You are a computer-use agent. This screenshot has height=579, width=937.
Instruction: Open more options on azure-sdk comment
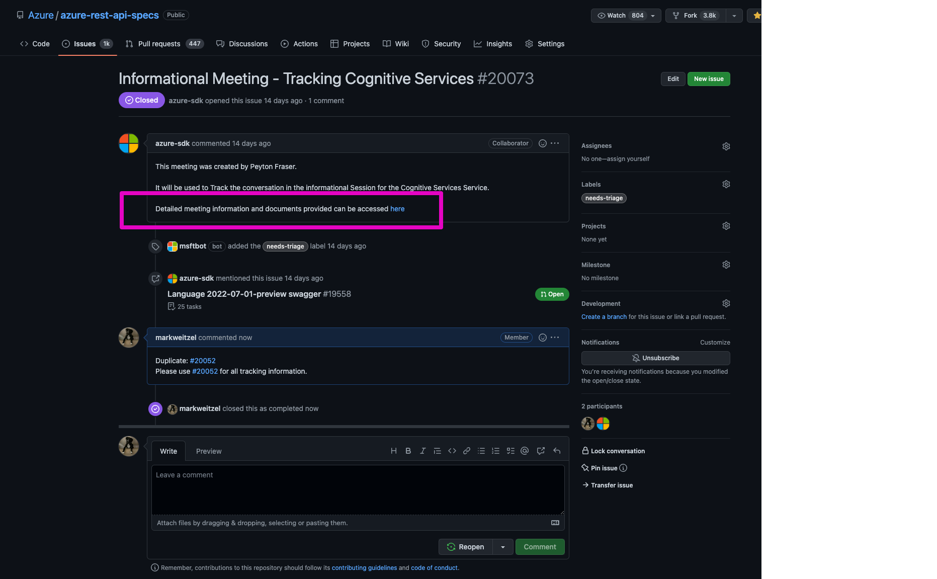(x=555, y=143)
